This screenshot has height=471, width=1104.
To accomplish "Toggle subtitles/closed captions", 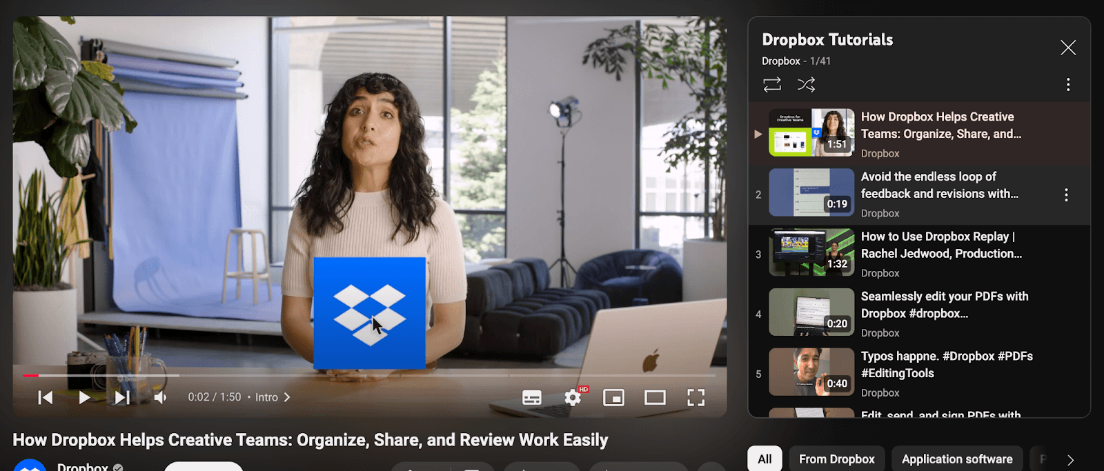I will click(x=532, y=397).
